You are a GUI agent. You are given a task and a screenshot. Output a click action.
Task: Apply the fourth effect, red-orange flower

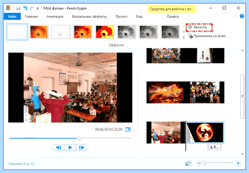click(83, 32)
